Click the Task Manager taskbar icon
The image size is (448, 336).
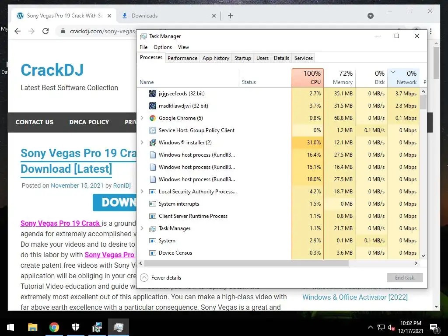tap(119, 327)
